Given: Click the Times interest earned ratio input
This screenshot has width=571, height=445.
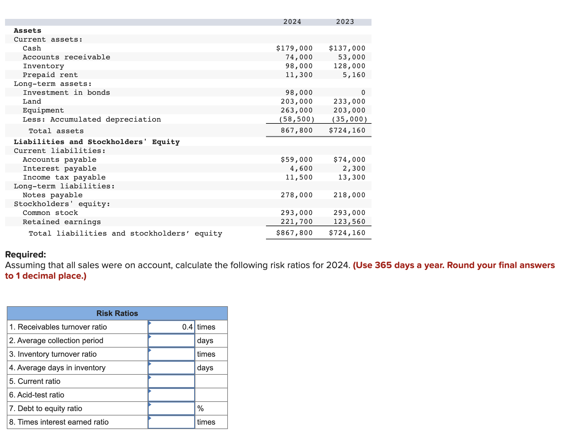Looking at the screenshot, I should [171, 422].
